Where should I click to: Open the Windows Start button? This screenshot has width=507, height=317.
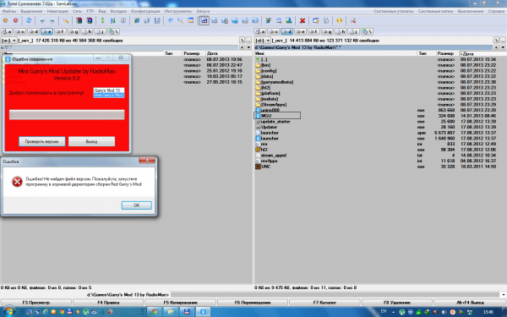[8, 311]
